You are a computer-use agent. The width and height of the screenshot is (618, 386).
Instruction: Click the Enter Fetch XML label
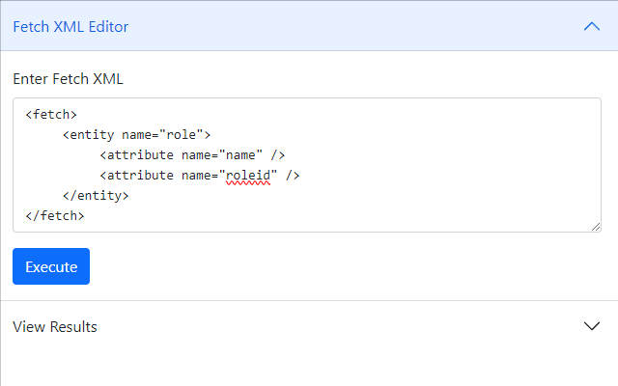point(68,78)
